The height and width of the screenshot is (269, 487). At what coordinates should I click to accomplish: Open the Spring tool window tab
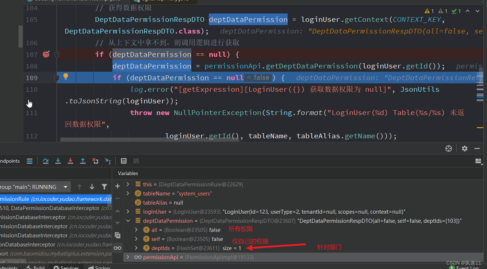coord(99,267)
